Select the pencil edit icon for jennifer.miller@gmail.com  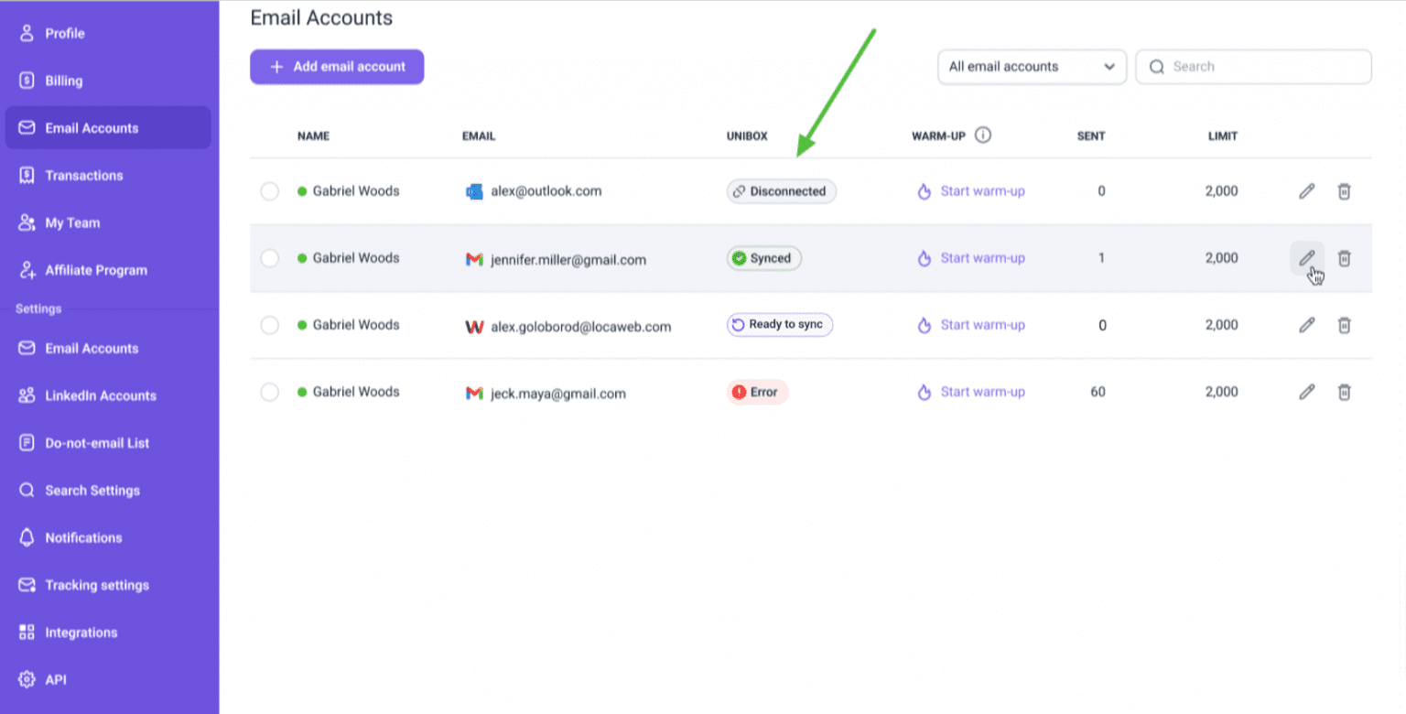1306,258
